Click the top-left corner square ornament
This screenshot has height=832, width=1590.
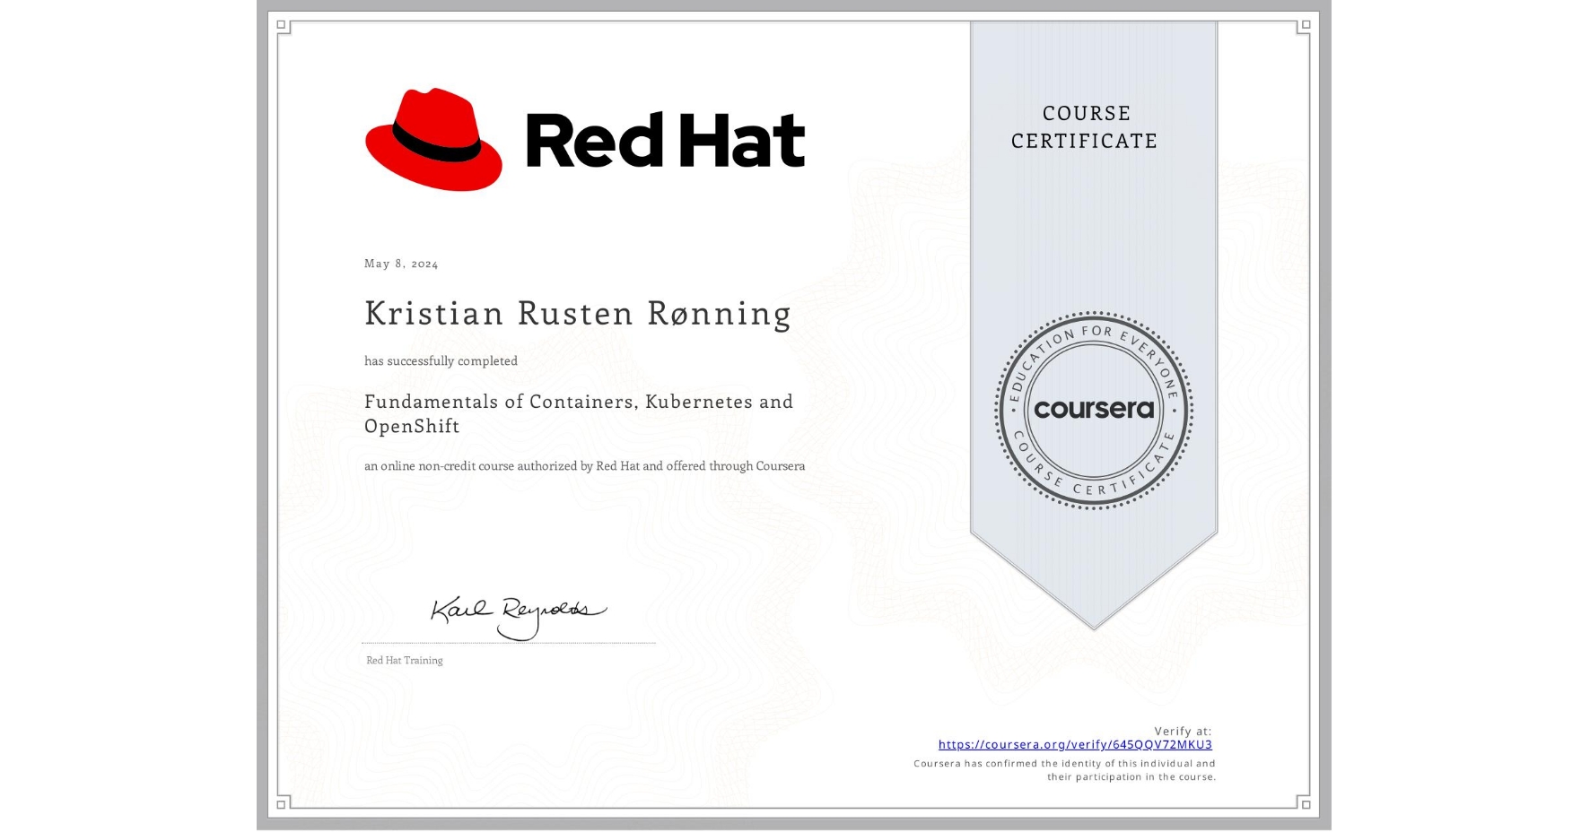click(282, 22)
